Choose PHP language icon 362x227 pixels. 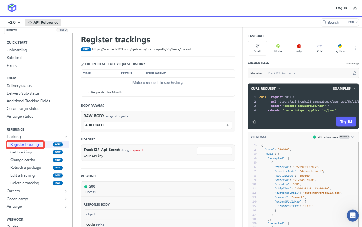(x=319, y=48)
